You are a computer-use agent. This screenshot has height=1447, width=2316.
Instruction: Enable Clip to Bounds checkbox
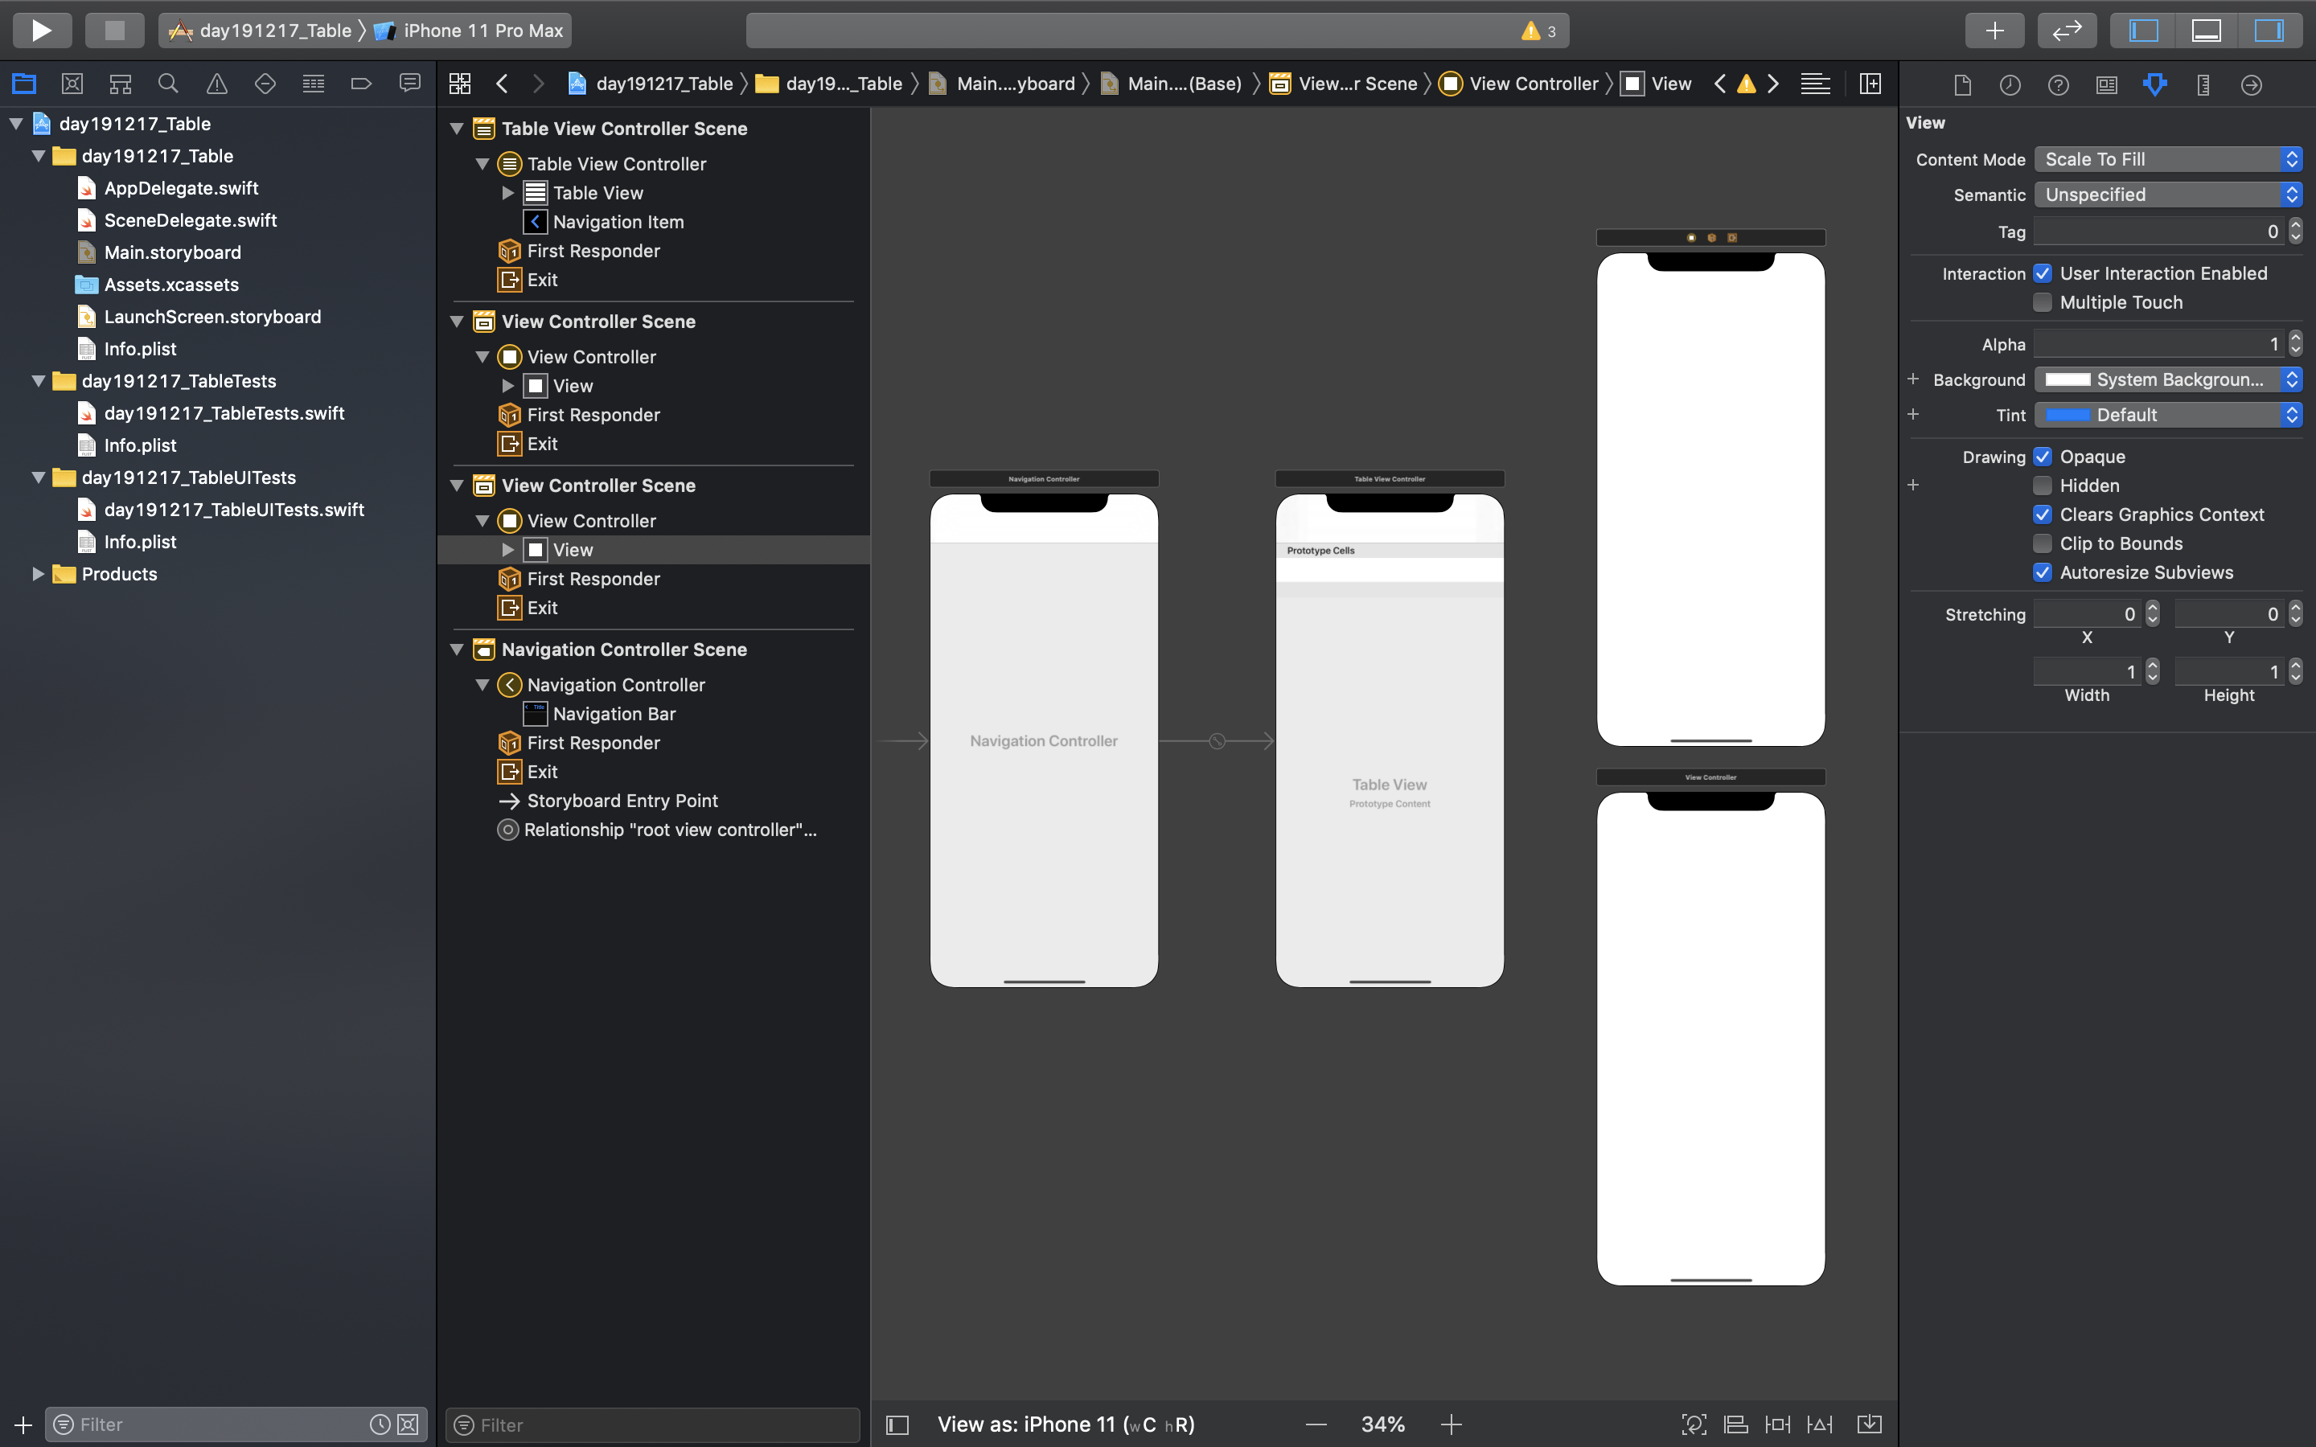[x=2043, y=543]
